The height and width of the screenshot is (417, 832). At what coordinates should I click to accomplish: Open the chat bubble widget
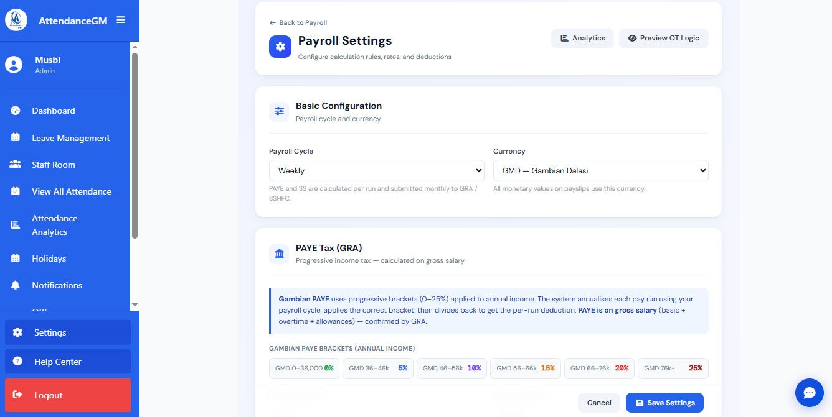[x=810, y=393]
